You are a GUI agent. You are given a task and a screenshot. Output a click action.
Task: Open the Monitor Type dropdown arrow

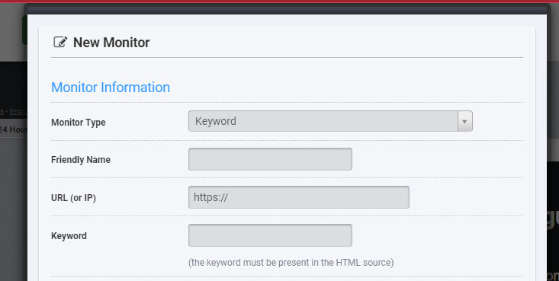tap(465, 121)
